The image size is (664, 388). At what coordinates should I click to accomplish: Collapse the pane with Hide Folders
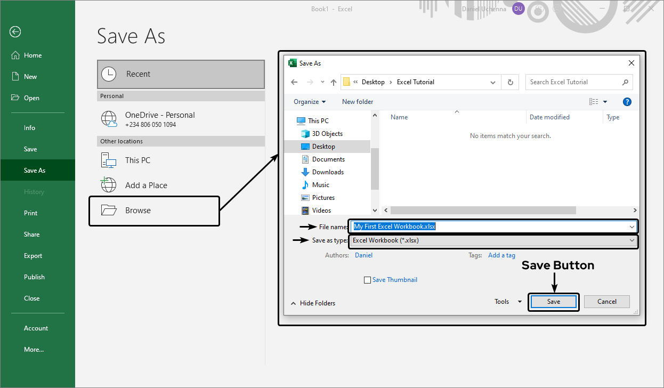coord(313,303)
